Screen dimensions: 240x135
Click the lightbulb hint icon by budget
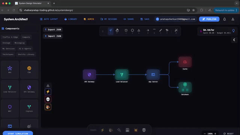point(234,31)
